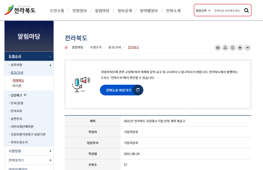The height and width of the screenshot is (170, 263).
Task: Click 알림마당 breadcrumb link
Action: coord(77,47)
